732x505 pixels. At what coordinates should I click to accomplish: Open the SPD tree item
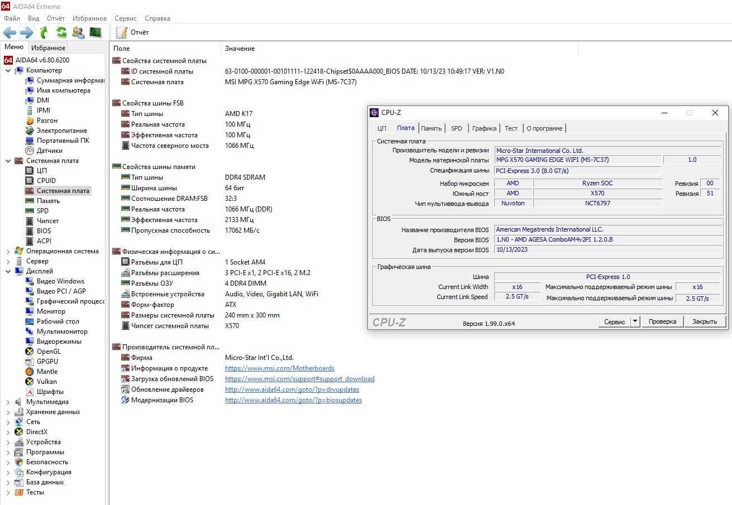click(x=42, y=211)
